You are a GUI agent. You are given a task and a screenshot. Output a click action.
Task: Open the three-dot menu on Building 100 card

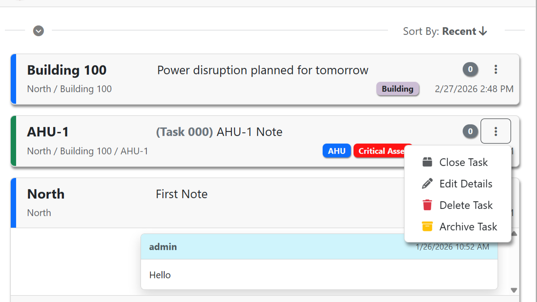[496, 69]
